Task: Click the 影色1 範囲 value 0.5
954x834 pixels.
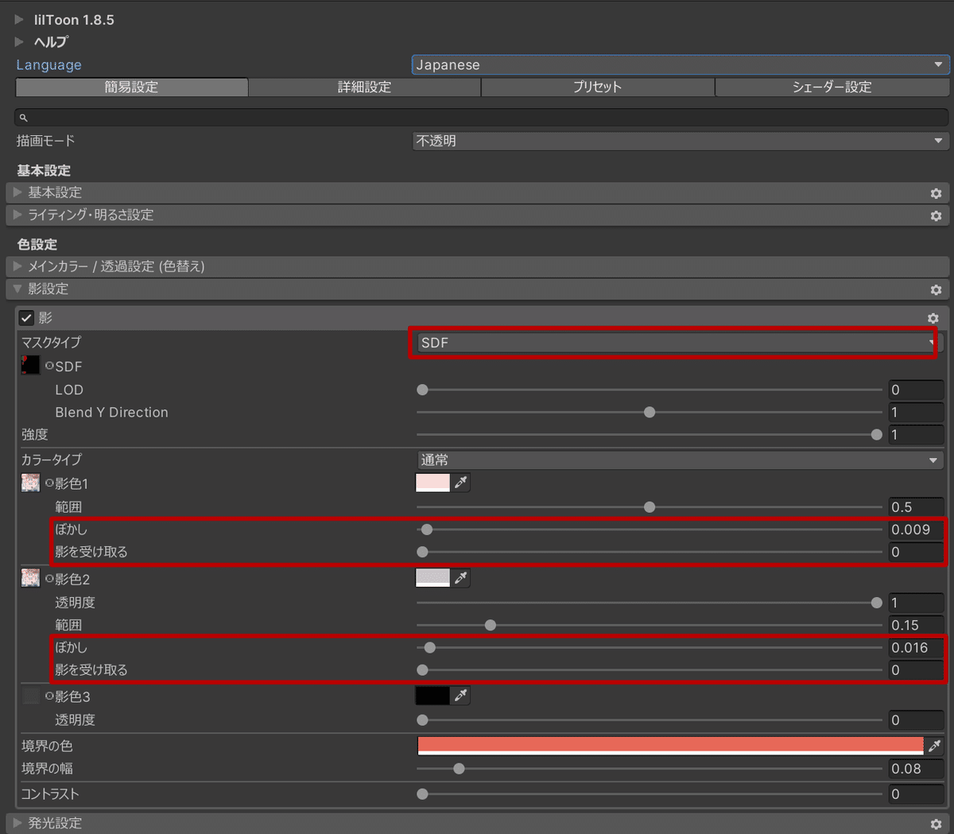Action: tap(916, 507)
